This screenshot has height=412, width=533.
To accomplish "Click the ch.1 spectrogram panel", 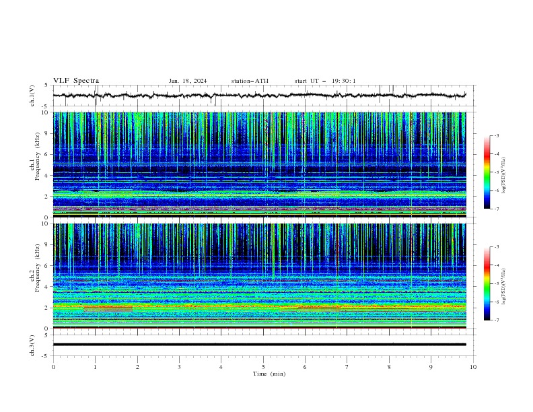I will pos(259,164).
